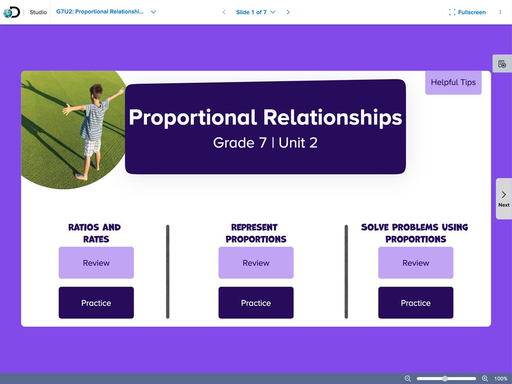Open the Helpful Tips button
The width and height of the screenshot is (512, 384).
click(x=453, y=83)
